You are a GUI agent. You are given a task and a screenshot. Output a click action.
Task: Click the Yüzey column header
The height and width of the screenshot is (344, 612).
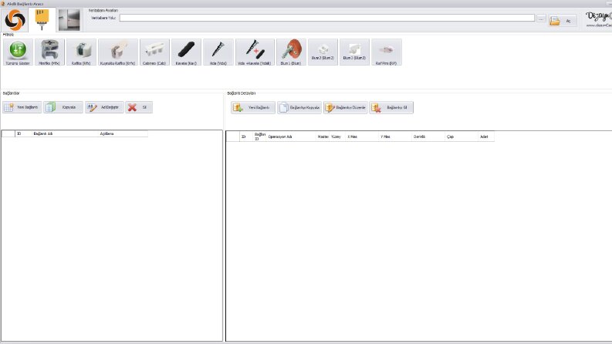[337, 137]
